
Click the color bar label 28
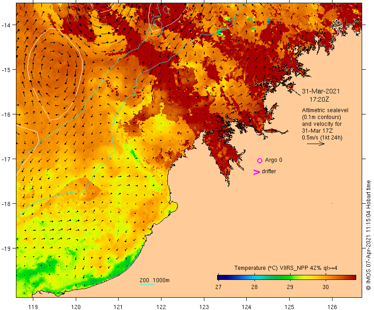(254, 287)
